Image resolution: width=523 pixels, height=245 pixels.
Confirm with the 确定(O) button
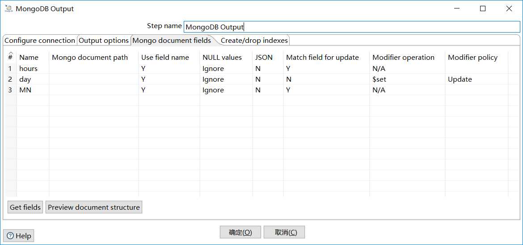pyautogui.click(x=240, y=233)
